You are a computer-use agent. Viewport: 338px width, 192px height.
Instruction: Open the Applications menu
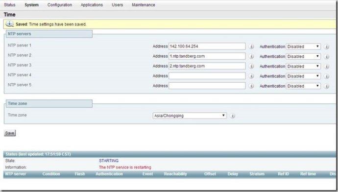[92, 5]
